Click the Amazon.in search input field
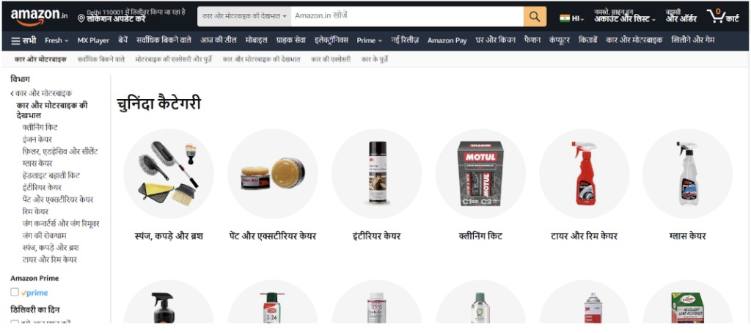 click(x=407, y=16)
